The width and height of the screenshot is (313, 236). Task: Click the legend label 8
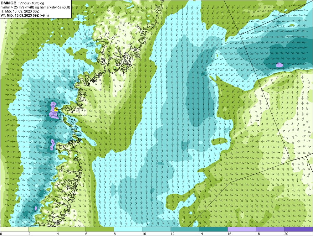pos(115,234)
